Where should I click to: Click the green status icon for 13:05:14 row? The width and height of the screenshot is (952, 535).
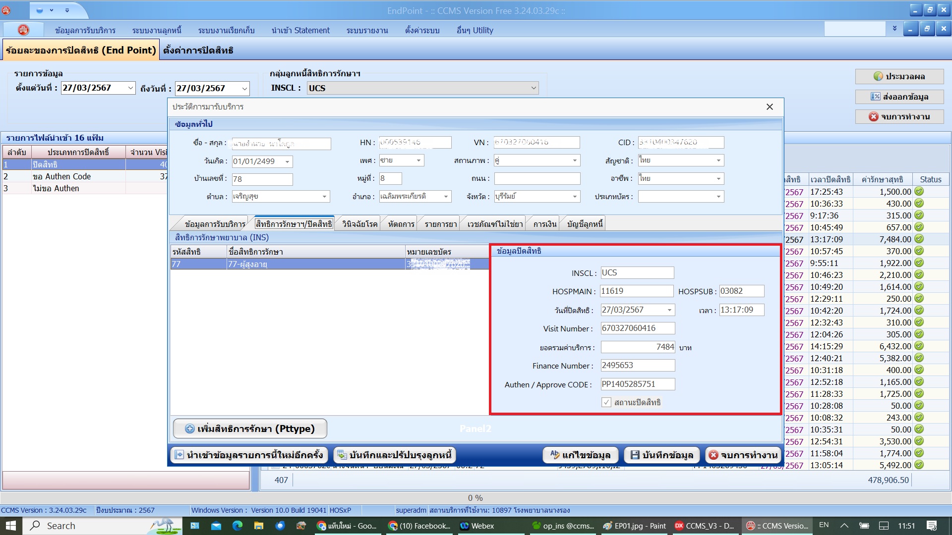pyautogui.click(x=919, y=465)
